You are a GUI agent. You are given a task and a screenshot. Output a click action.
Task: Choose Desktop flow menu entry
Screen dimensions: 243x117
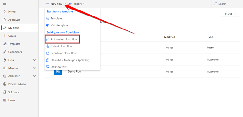click(72, 67)
